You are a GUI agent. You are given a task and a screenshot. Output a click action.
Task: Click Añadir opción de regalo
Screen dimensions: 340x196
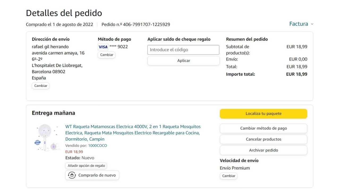(x=86, y=166)
